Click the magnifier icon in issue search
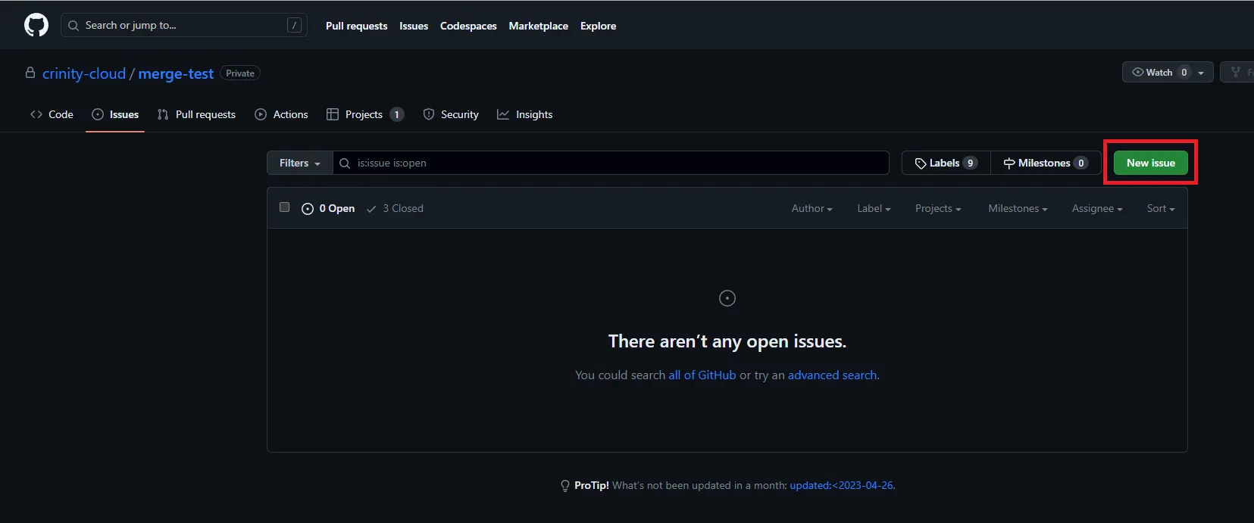1254x523 pixels. pos(345,163)
